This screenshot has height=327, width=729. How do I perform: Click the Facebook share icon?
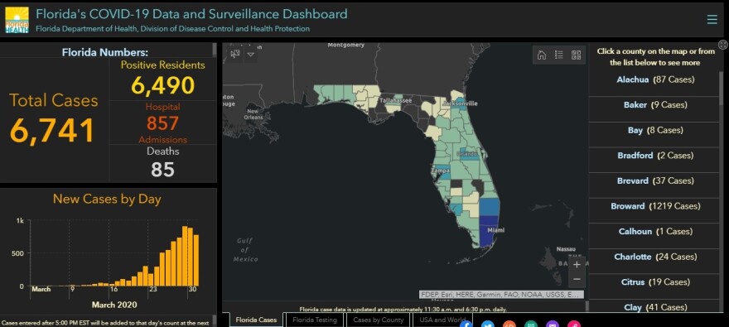point(466,324)
